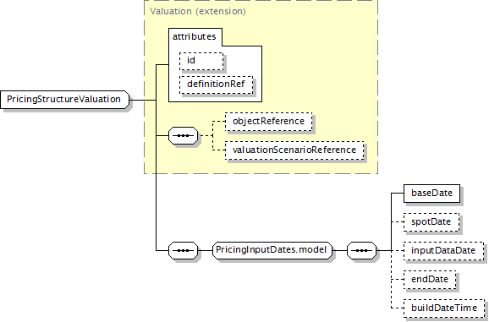Viewport: 489px width, 322px height.
Task: Select the buildDateTime element
Action: [444, 308]
